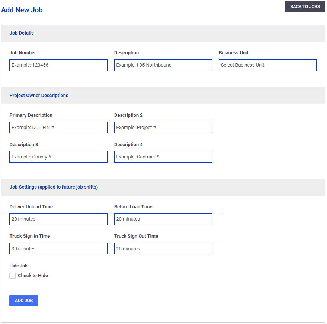Focus the Description field with I-95 example
The width and height of the screenshot is (327, 324).
click(x=163, y=65)
